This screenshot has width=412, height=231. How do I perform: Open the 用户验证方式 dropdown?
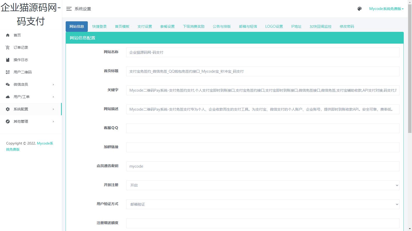coord(263,204)
